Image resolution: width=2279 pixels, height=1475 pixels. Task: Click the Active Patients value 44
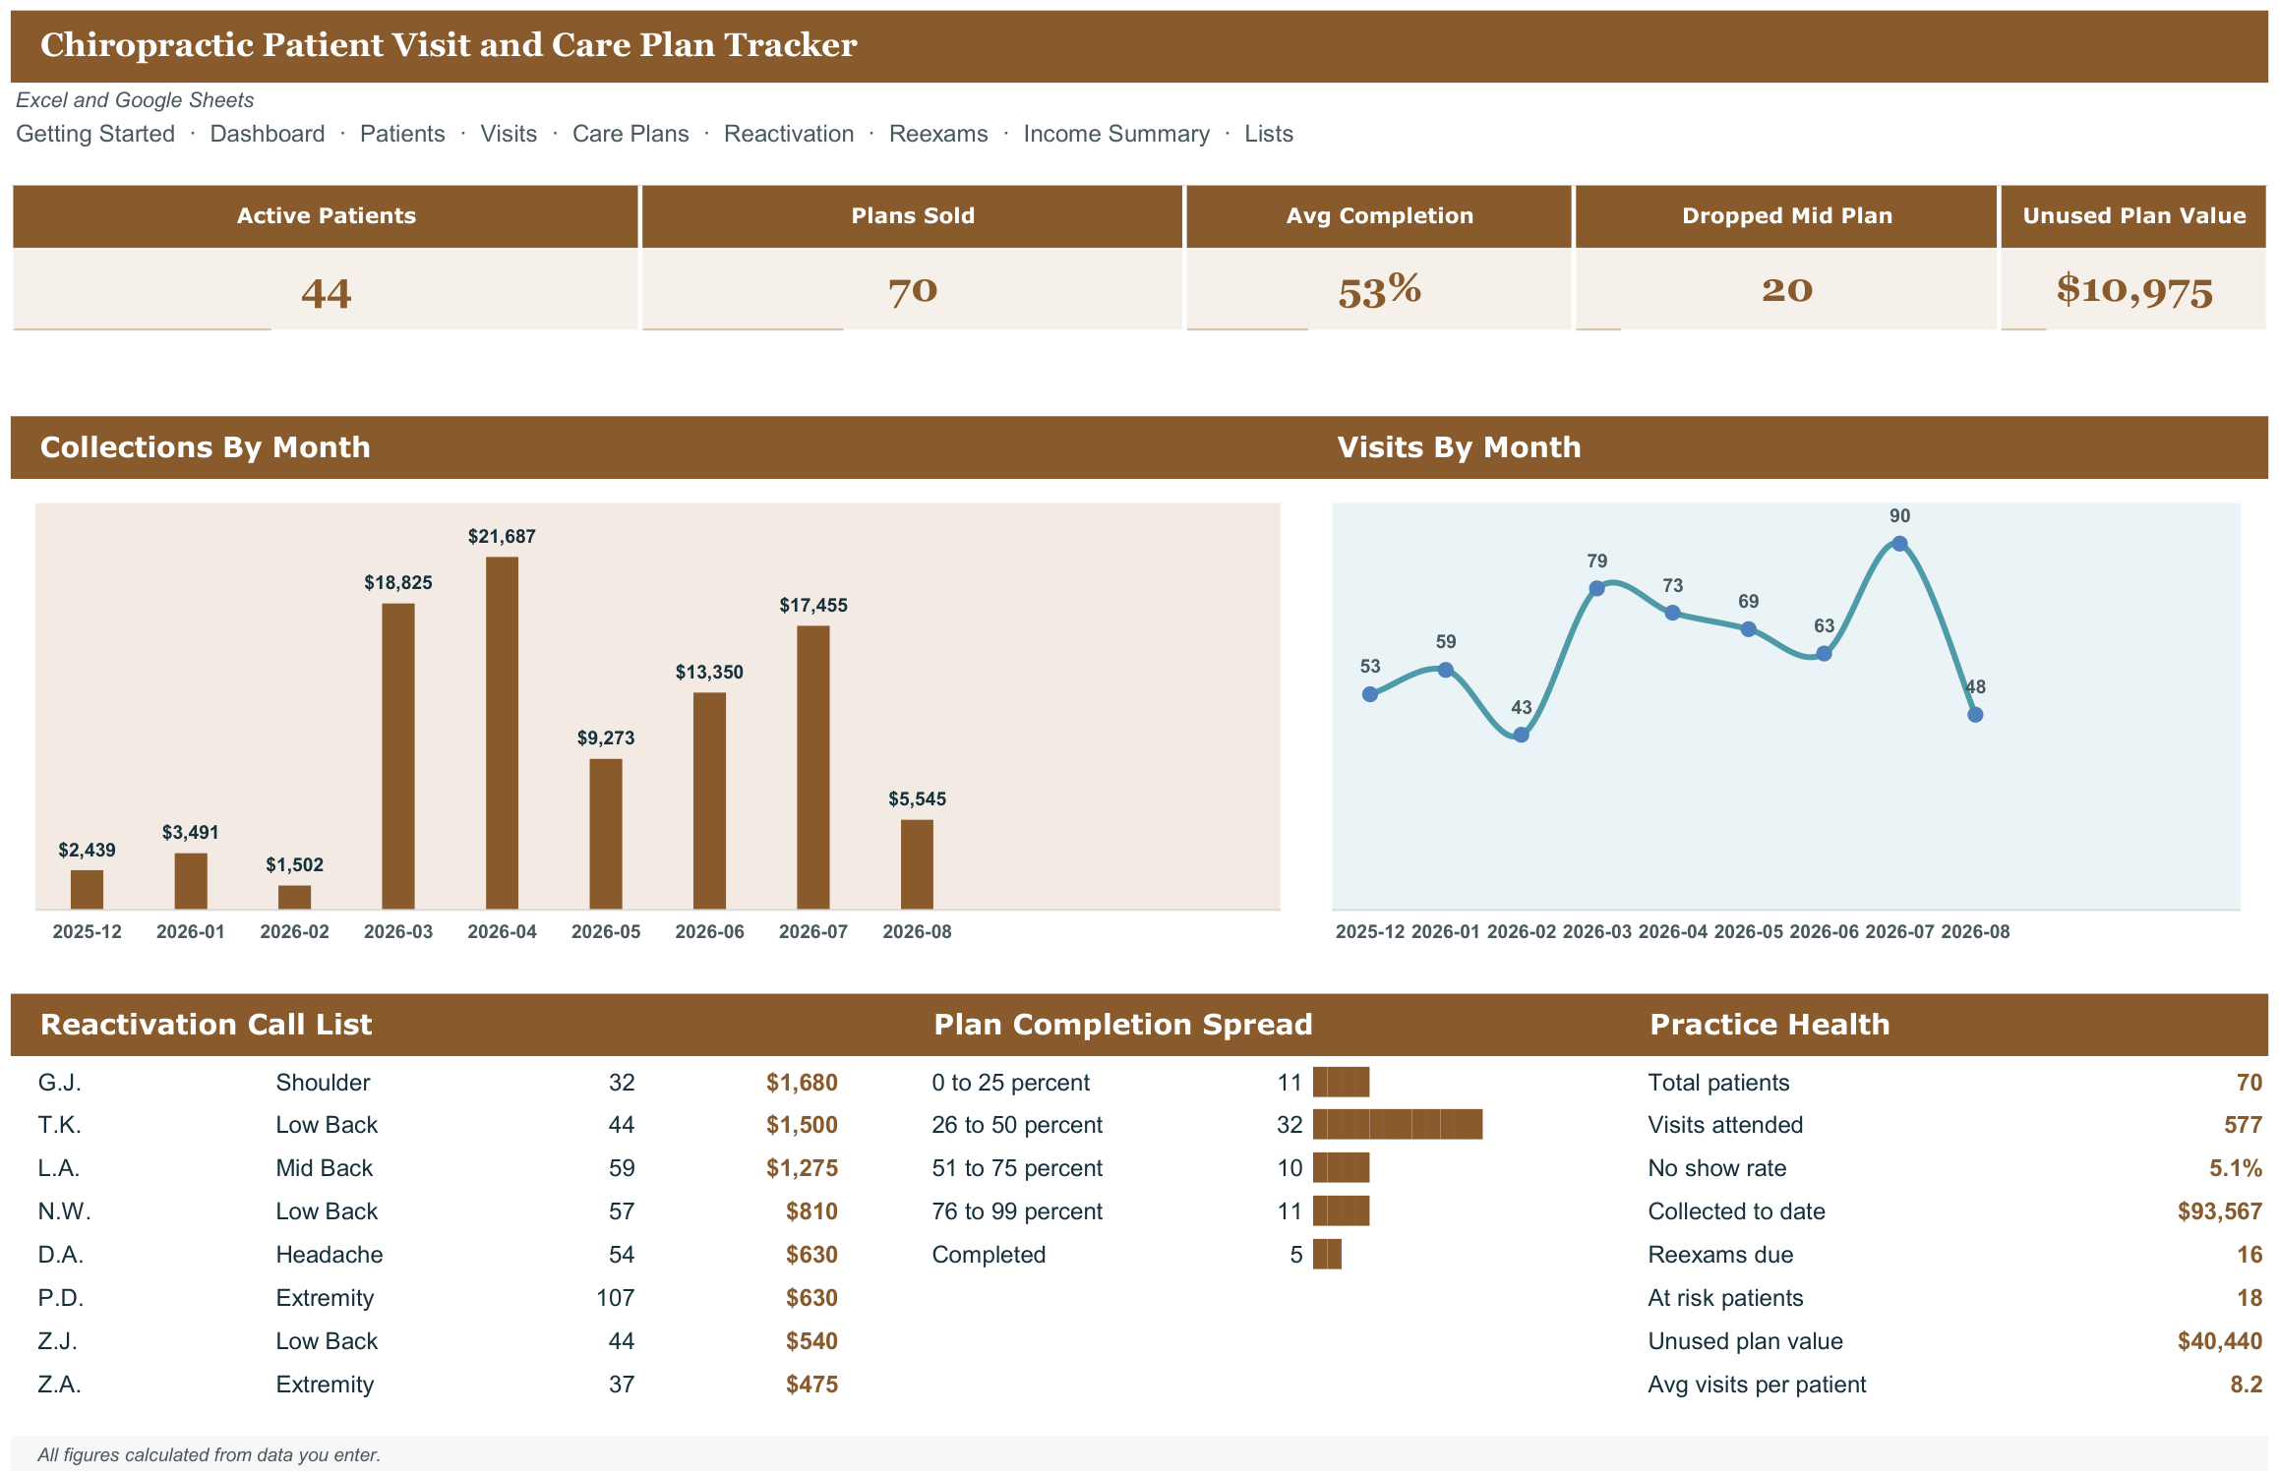coord(327,293)
